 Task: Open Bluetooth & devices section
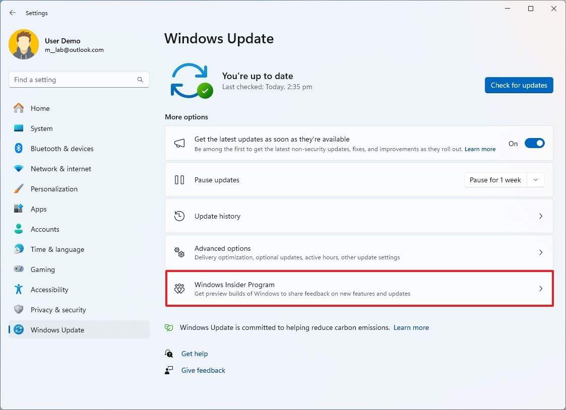click(79, 149)
